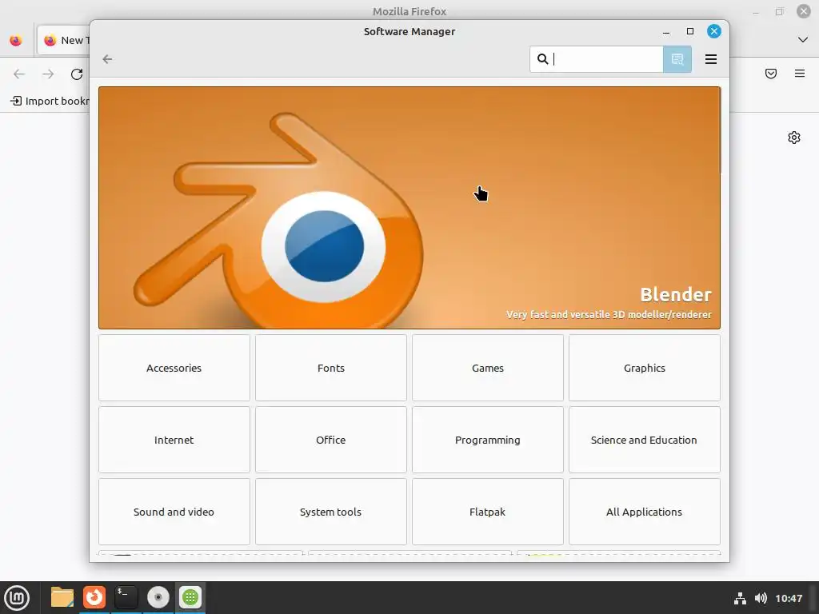Open the Flatpak category
The image size is (819, 614).
[487, 512]
